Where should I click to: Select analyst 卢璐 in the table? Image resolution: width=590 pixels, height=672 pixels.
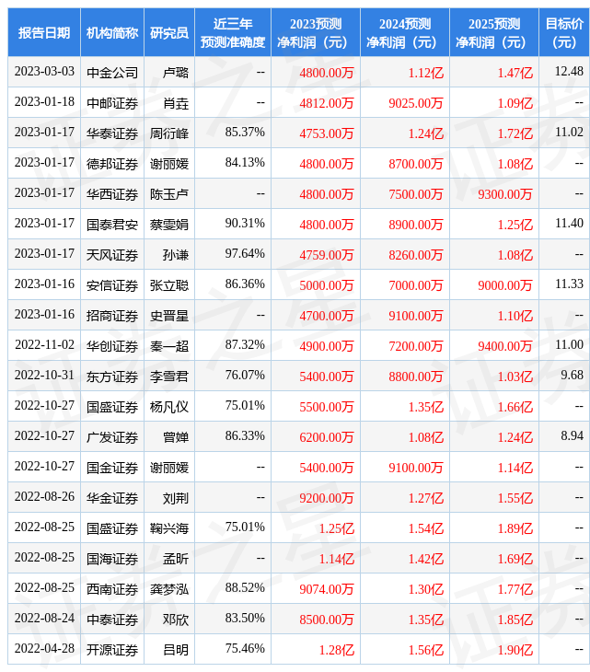tap(175, 73)
